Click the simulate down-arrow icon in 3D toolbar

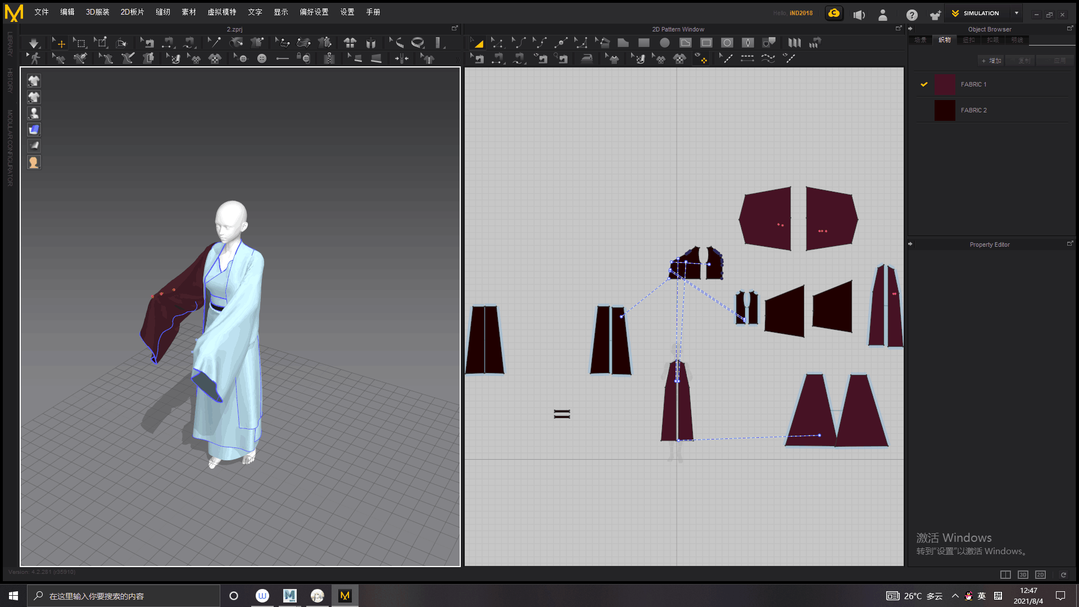point(34,43)
